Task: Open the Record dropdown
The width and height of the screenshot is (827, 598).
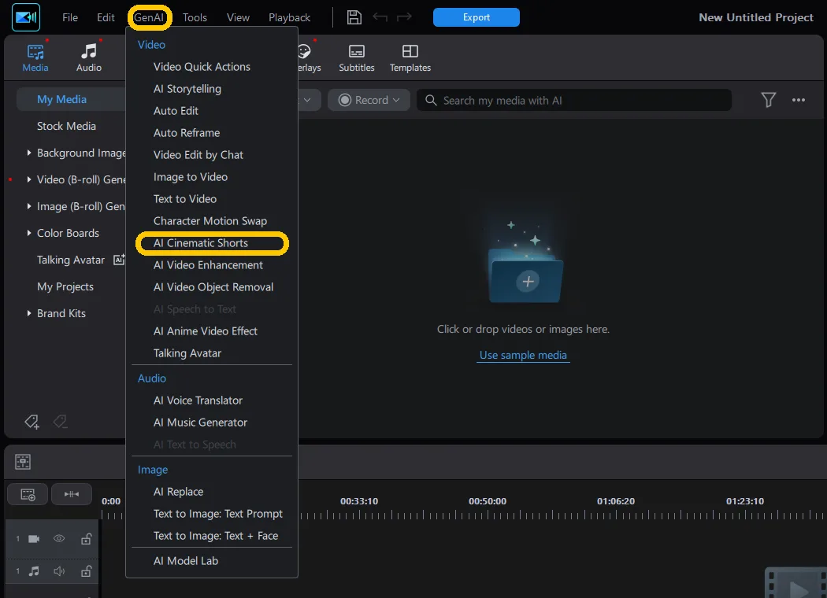Action: [x=369, y=100]
